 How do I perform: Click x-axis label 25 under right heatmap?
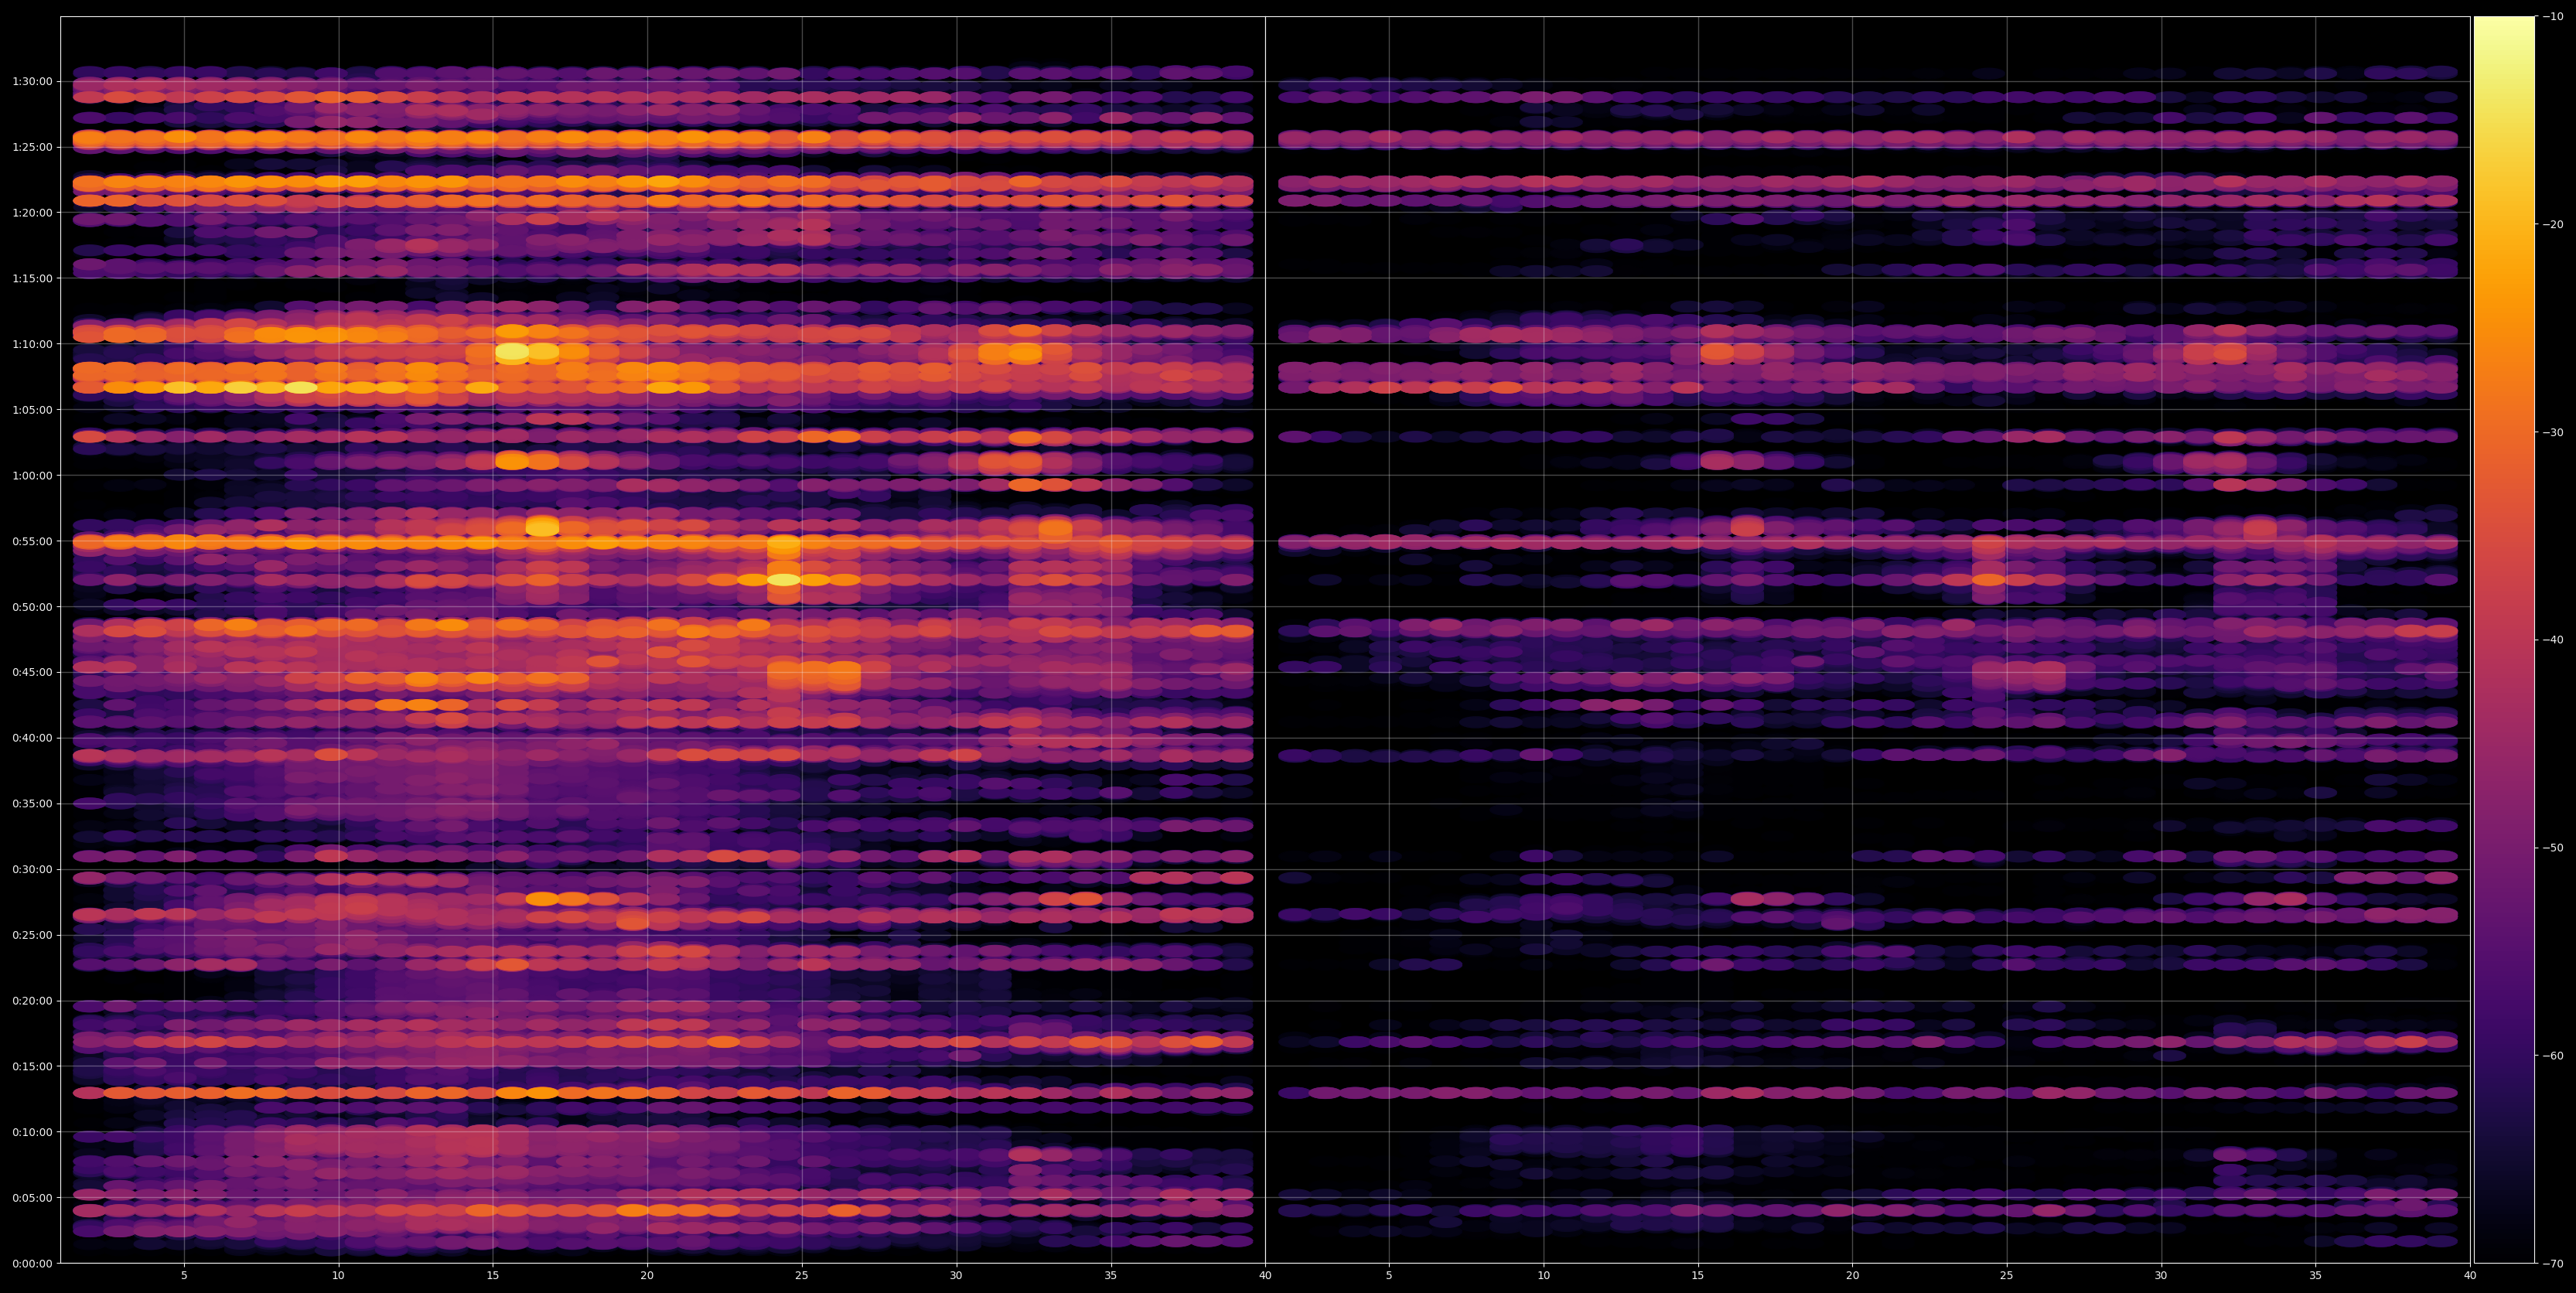pos(2007,1276)
